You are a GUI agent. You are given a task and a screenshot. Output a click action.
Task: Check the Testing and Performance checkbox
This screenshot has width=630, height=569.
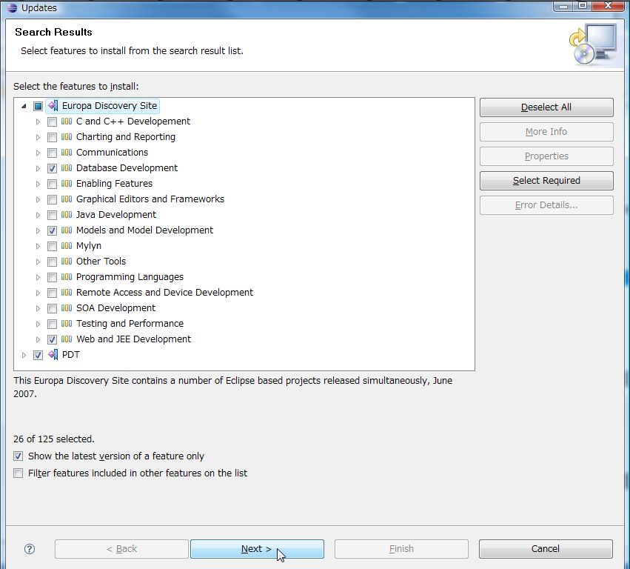click(52, 324)
